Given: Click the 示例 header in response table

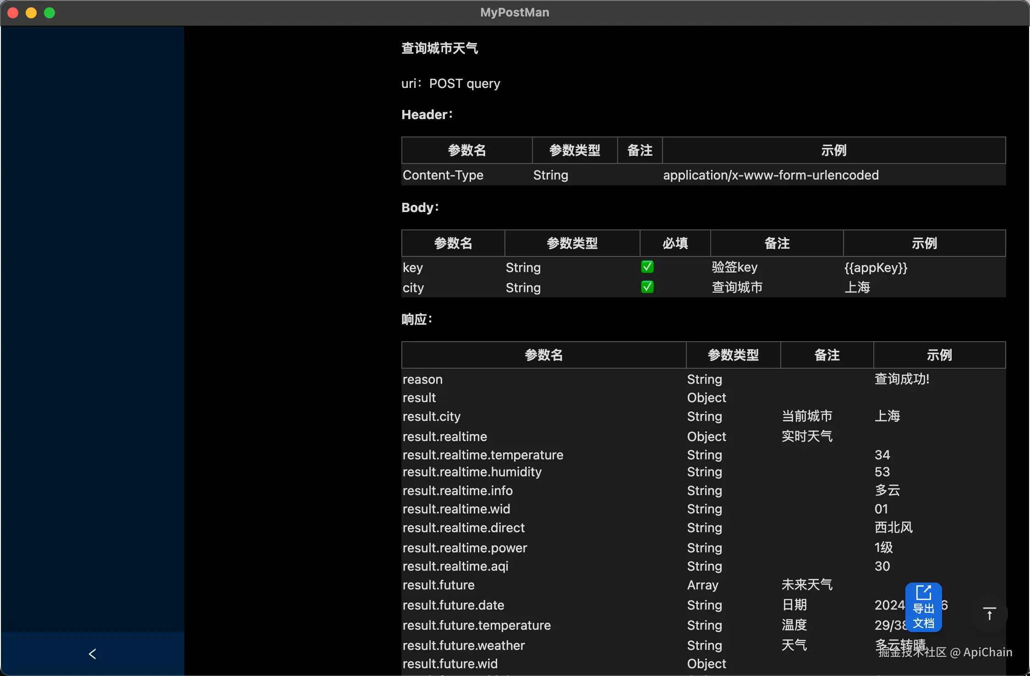Looking at the screenshot, I should pyautogui.click(x=939, y=355).
